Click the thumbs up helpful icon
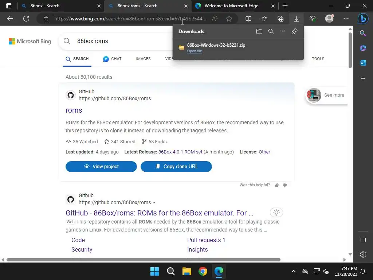The image size is (373, 280). tap(276, 185)
